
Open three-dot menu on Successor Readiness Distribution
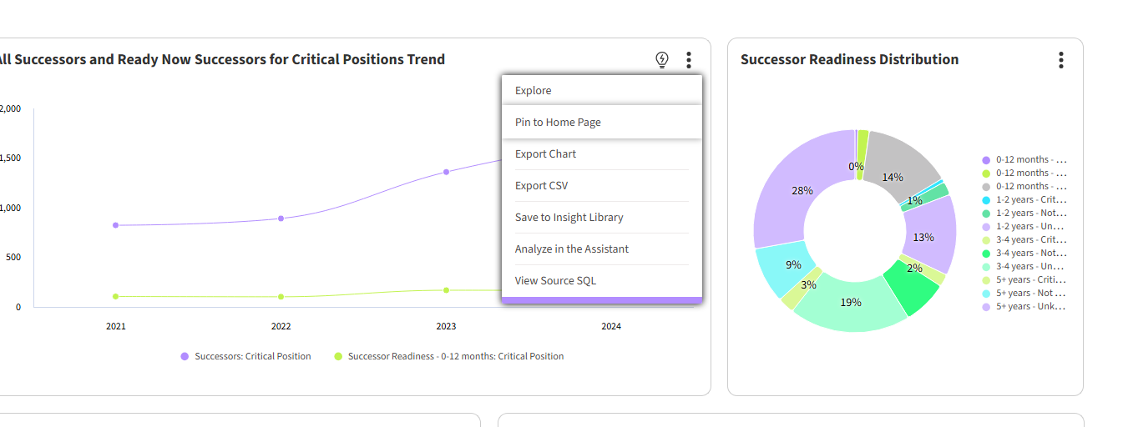(x=1060, y=60)
